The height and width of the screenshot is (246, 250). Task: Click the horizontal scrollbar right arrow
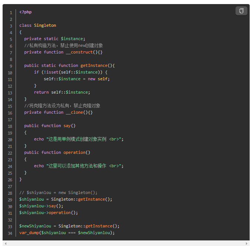247,243
